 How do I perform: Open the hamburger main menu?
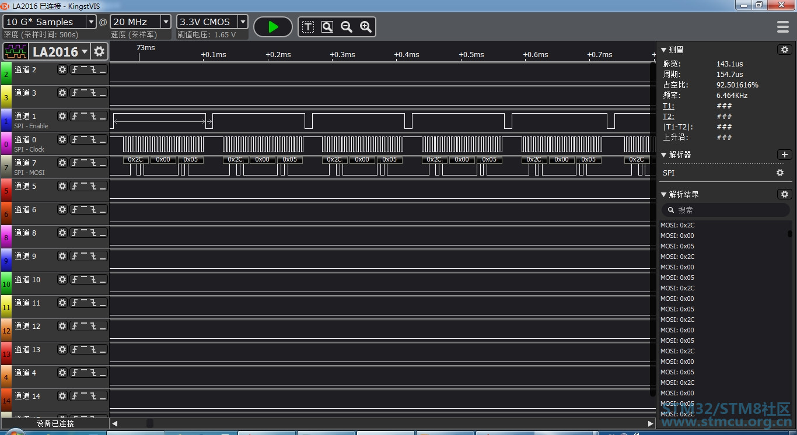click(x=783, y=27)
